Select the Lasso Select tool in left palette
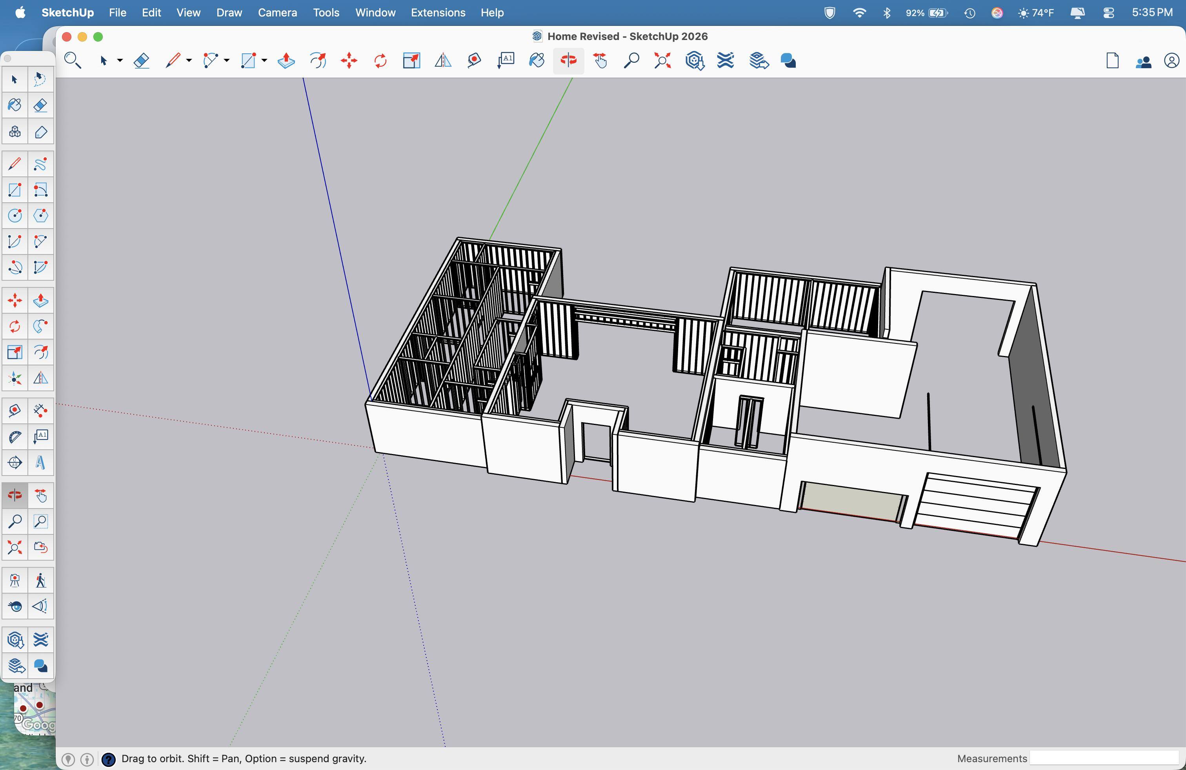The image size is (1186, 770). (x=40, y=79)
